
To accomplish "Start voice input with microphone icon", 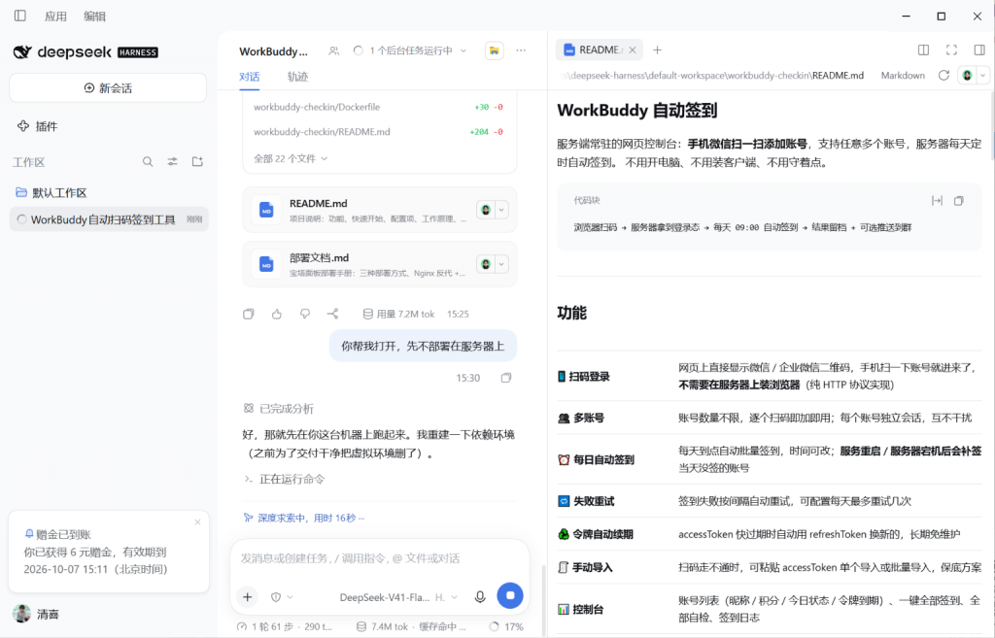I will click(x=480, y=597).
